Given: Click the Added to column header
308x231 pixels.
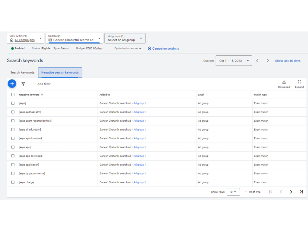Looking at the screenshot, I should (x=105, y=95).
